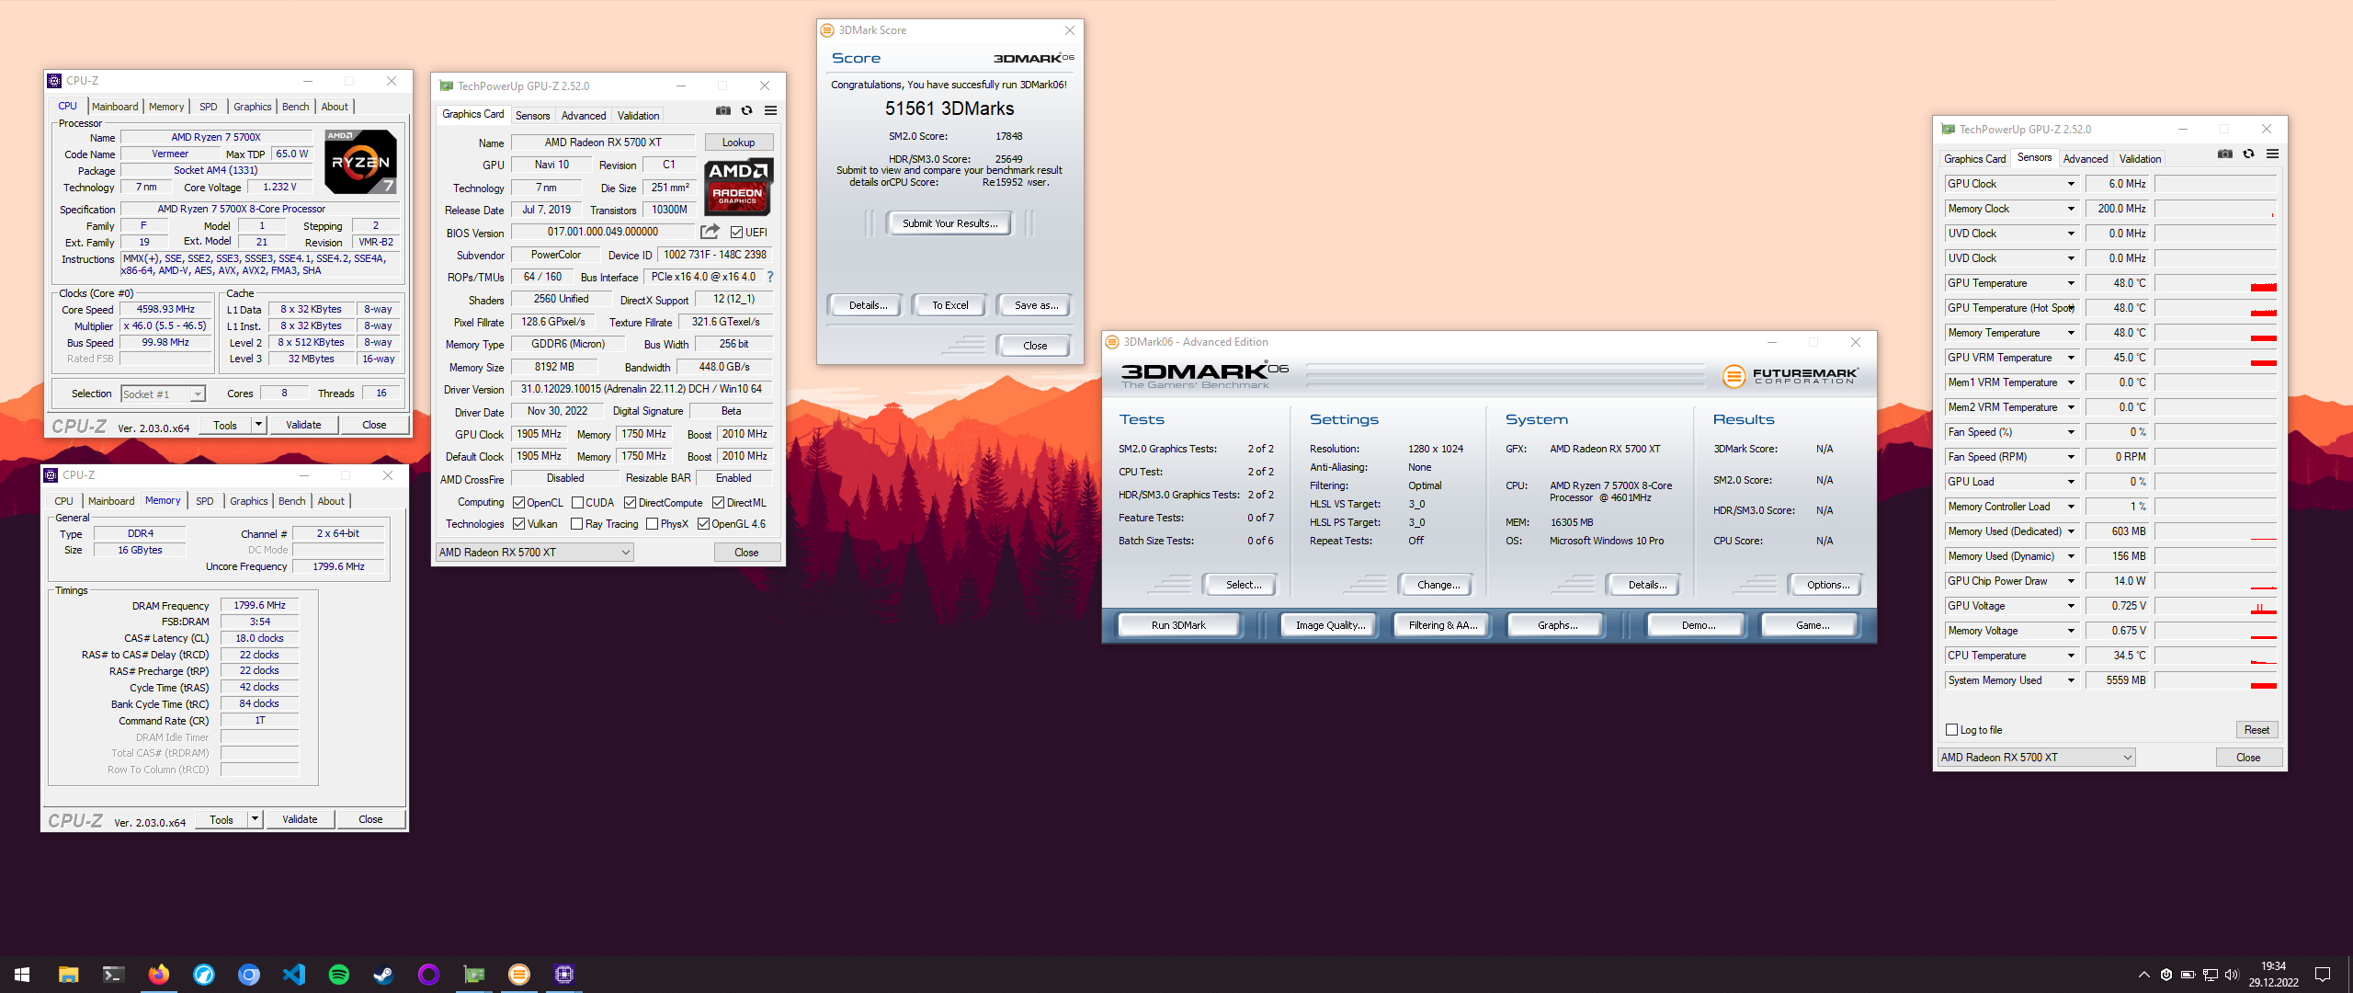This screenshot has width=2353, height=993.
Task: Open Filtering & AA settings in 3DMark06
Action: point(1443,625)
